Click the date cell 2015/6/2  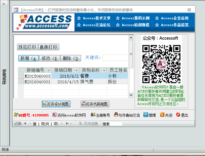pyautogui.click(x=65, y=76)
